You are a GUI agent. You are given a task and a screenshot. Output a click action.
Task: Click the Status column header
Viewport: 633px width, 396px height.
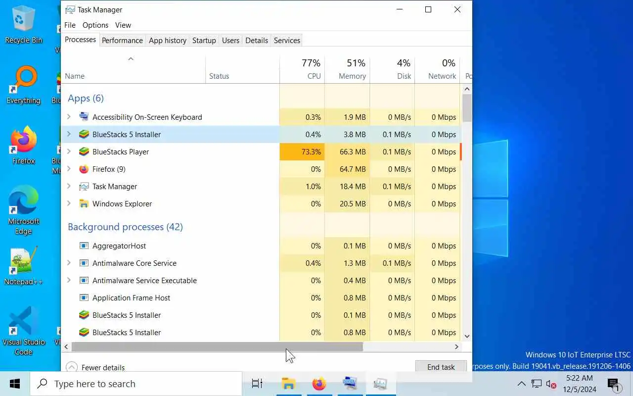tap(242, 69)
